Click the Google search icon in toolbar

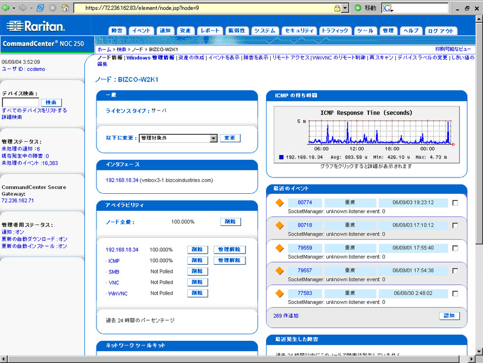388,8
